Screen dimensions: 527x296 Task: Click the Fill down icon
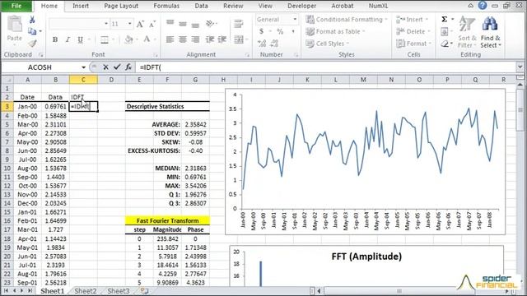pyautogui.click(x=445, y=31)
